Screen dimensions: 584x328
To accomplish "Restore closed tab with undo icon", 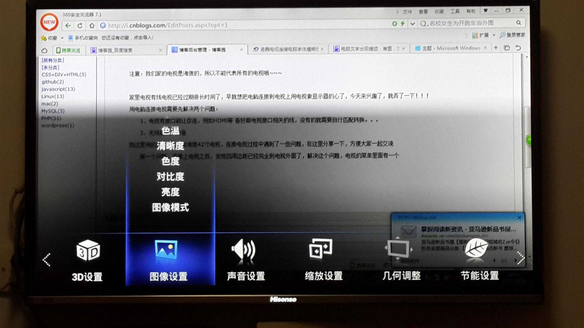I will (518, 48).
